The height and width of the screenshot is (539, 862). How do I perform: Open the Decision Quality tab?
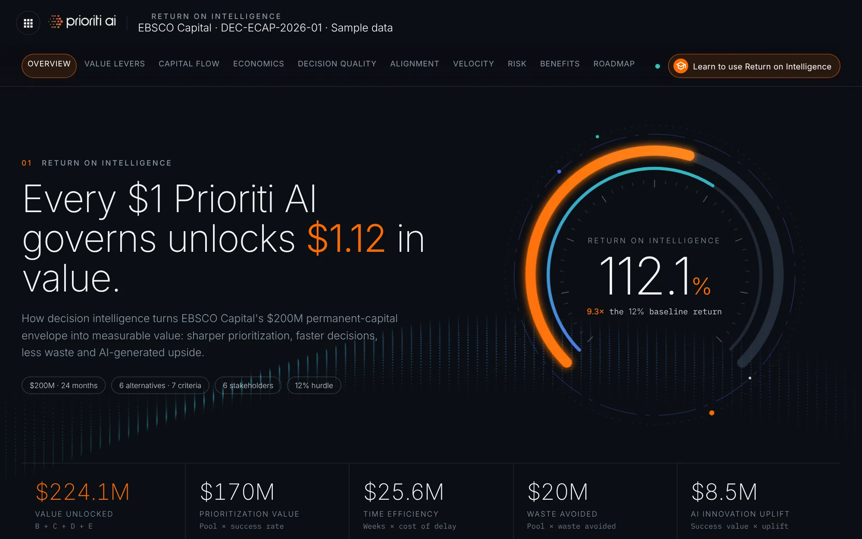coord(337,64)
